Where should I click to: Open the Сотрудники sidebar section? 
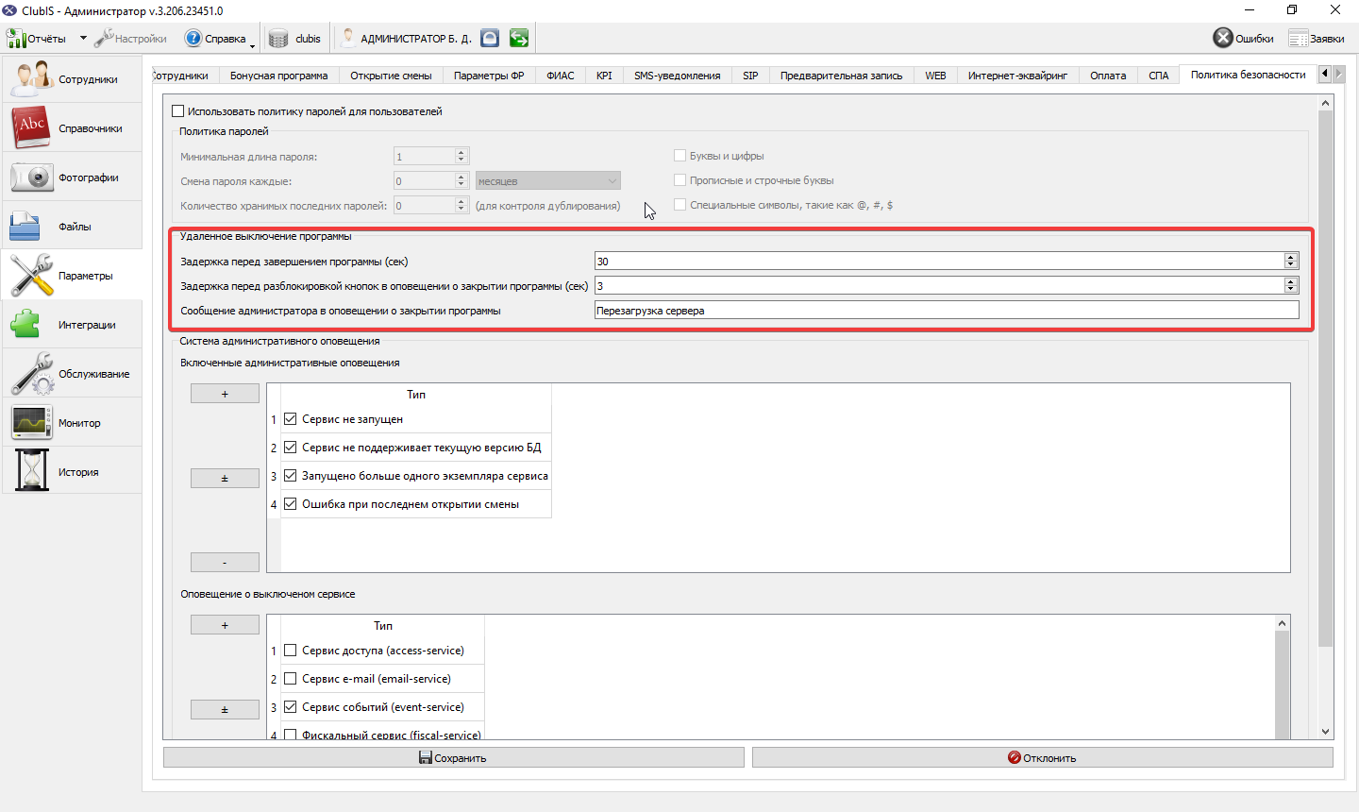(x=72, y=78)
